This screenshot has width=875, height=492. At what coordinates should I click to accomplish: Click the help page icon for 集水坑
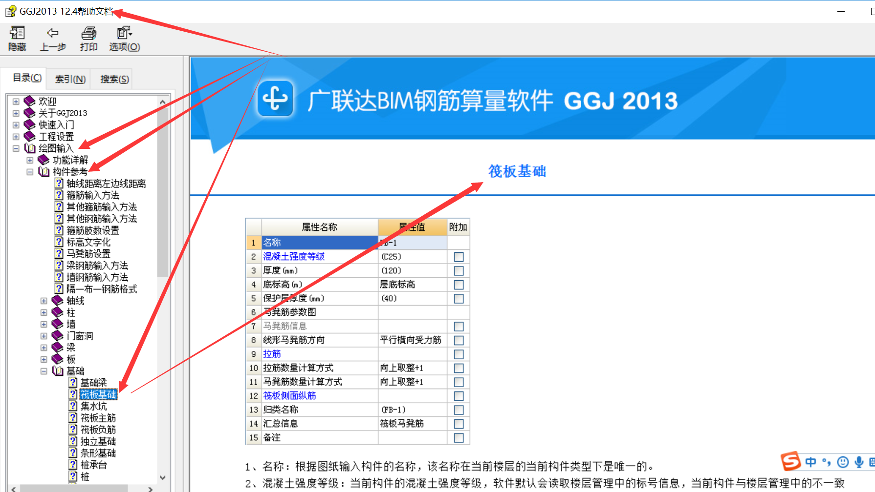point(73,406)
